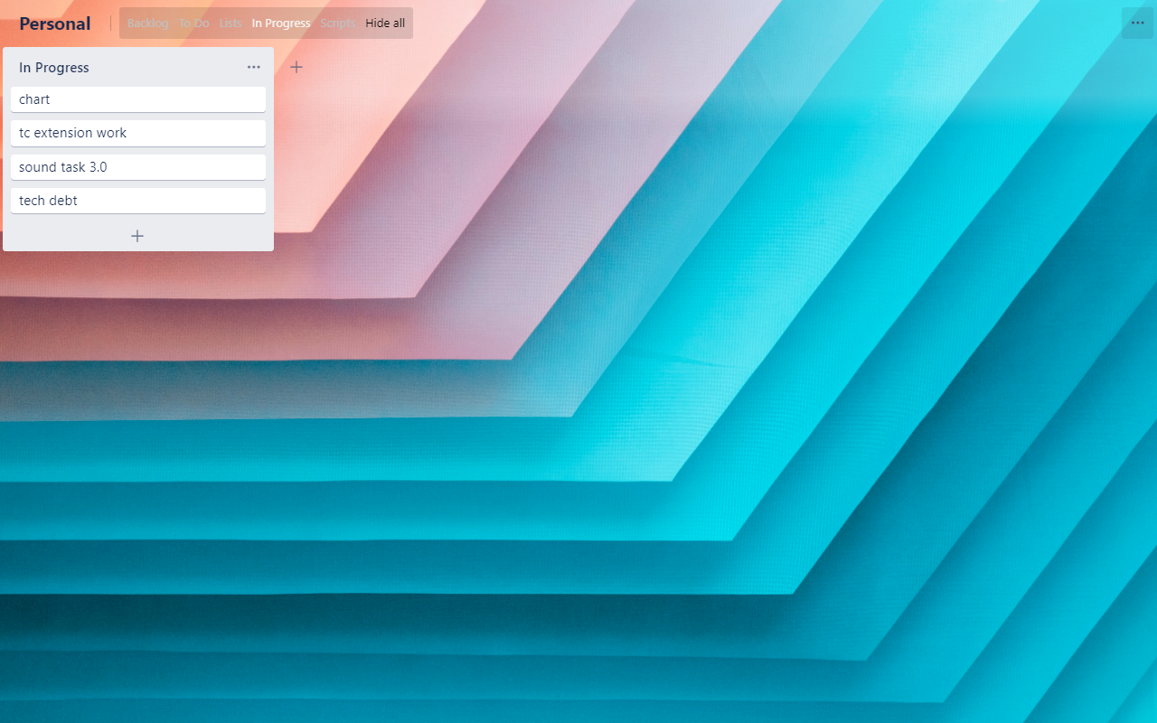Toggle Backlog list visibility
This screenshot has height=723, width=1157.
click(x=147, y=23)
